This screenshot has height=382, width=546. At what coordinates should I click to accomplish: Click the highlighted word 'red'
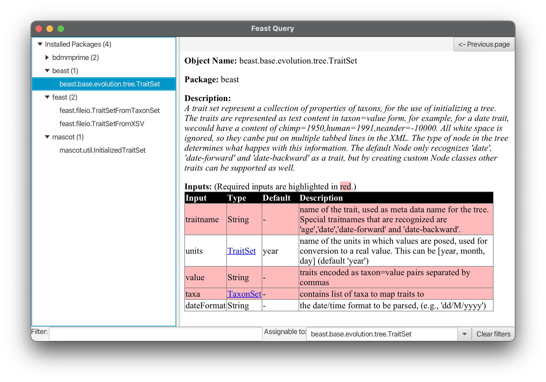click(x=345, y=187)
